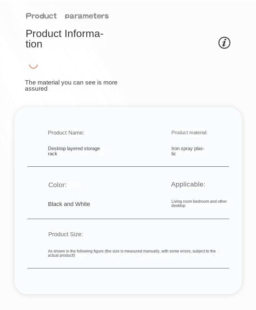
Task: Click the 'Product parameters' heading
Action: pos(67,16)
